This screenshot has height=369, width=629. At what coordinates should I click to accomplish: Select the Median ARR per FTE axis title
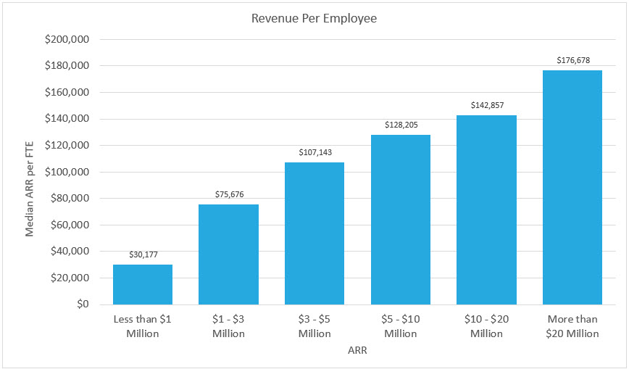tap(29, 188)
